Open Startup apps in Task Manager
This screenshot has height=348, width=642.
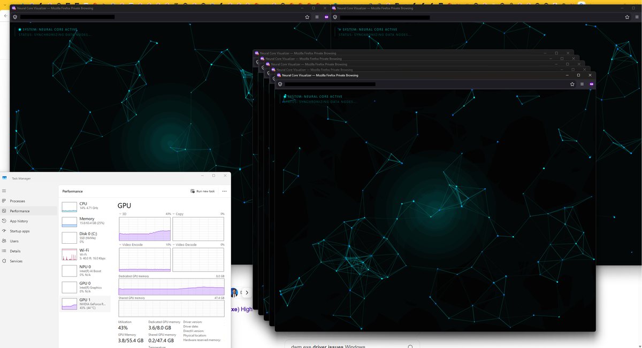point(28,231)
